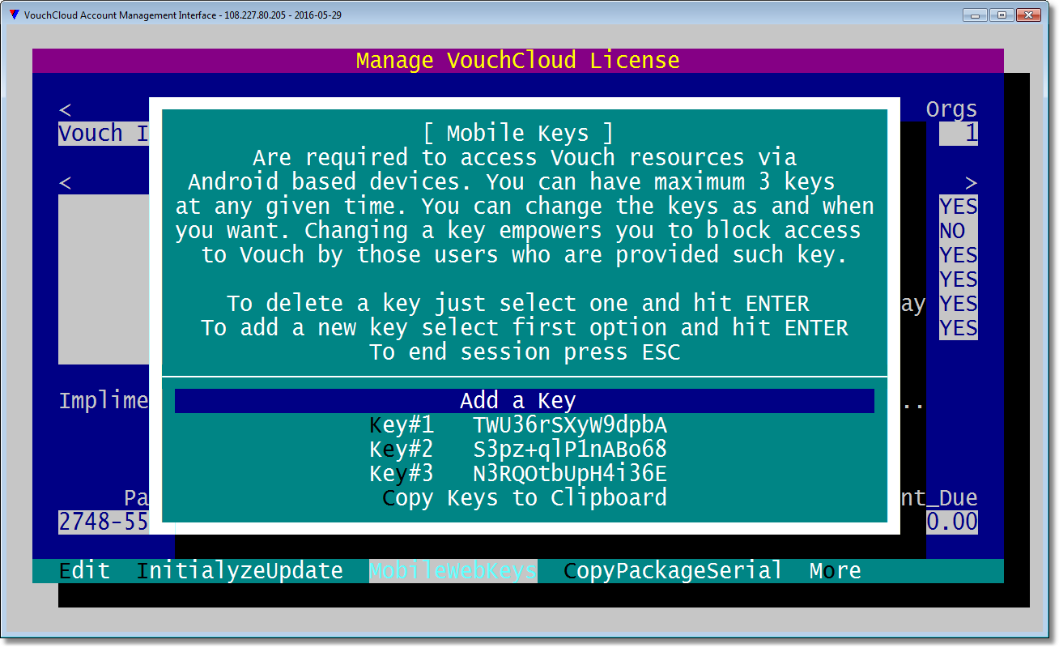The width and height of the screenshot is (1059, 648).
Task: Click the serial field starting 2748-55
Action: coord(104,522)
